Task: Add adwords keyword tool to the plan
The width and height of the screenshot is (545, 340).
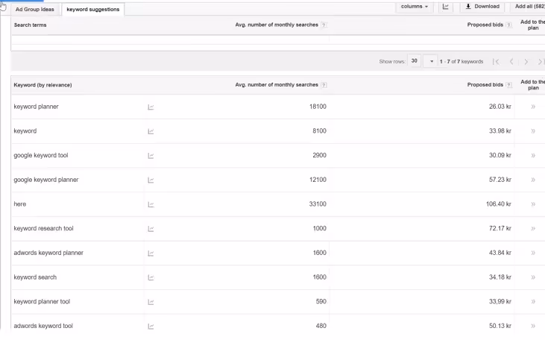Action: [533, 326]
